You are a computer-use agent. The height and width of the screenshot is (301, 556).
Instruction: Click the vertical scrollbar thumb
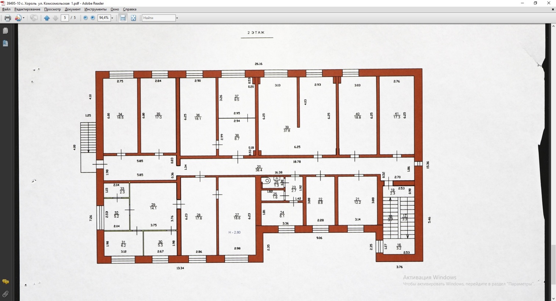553,264
